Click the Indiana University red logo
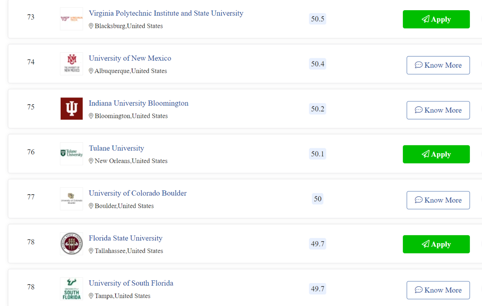482x306 pixels. pyautogui.click(x=72, y=109)
